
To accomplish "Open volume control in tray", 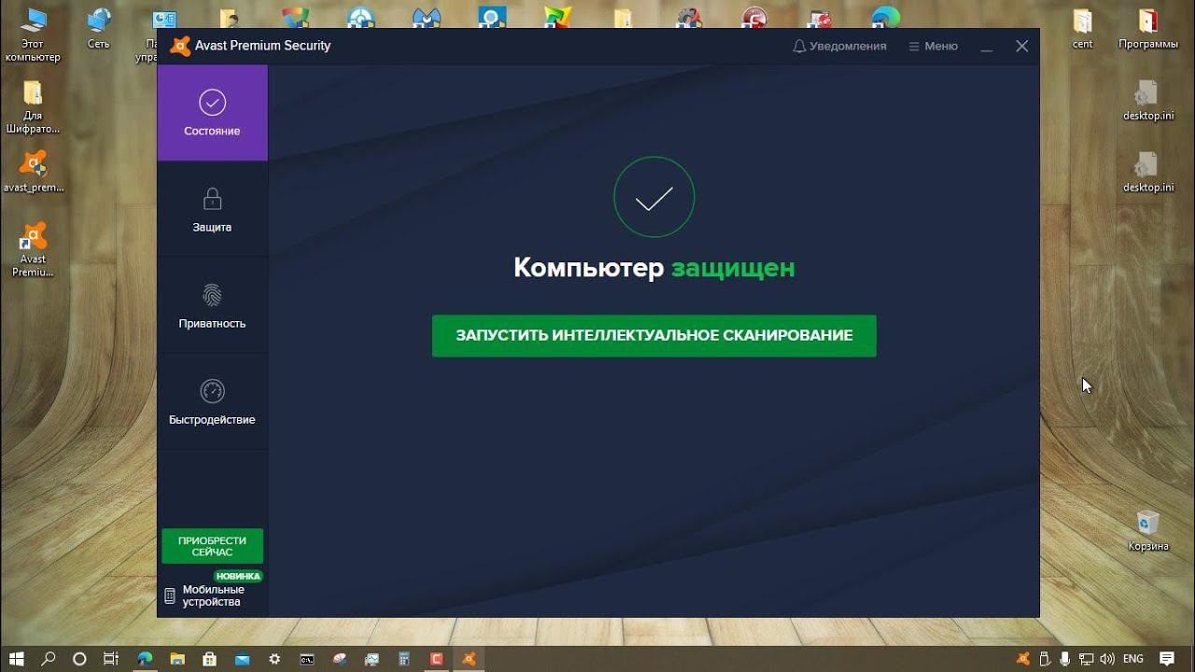I will (x=1105, y=659).
